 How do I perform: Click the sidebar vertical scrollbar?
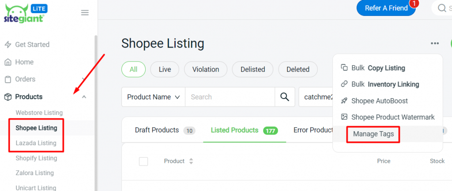[x=95, y=110]
